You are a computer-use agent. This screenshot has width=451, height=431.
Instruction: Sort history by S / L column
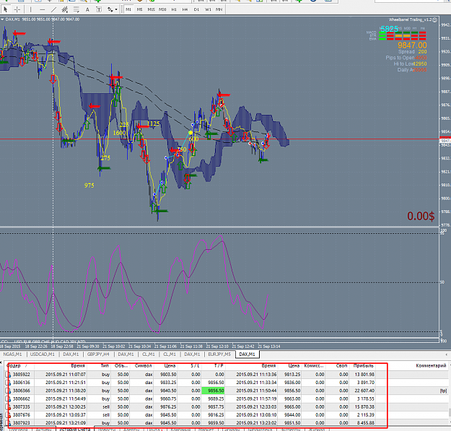click(195, 366)
